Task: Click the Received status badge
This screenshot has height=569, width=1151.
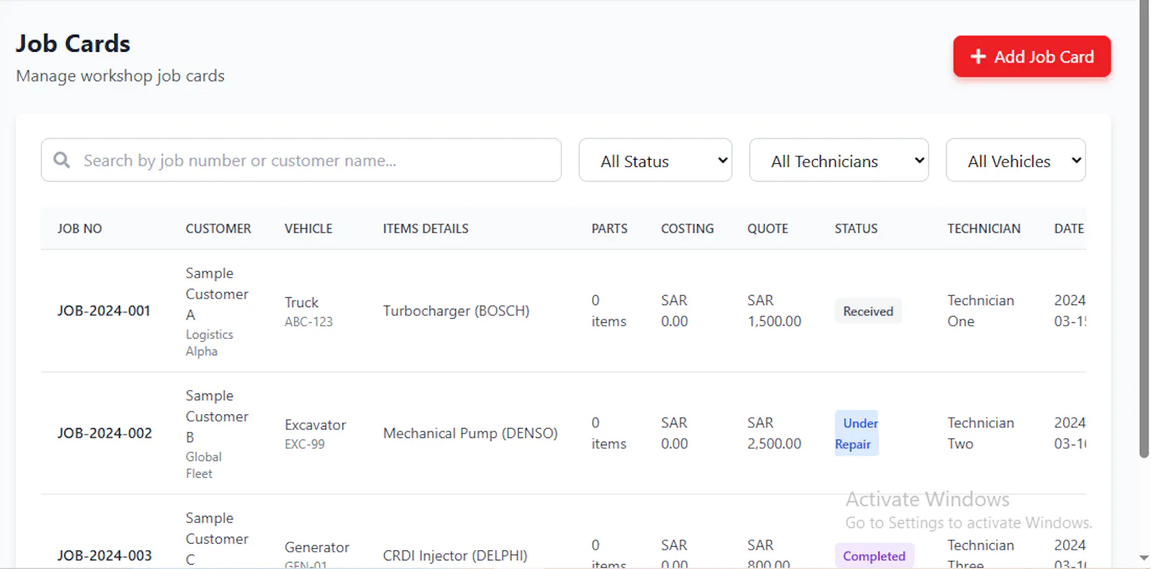Action: [x=868, y=311]
